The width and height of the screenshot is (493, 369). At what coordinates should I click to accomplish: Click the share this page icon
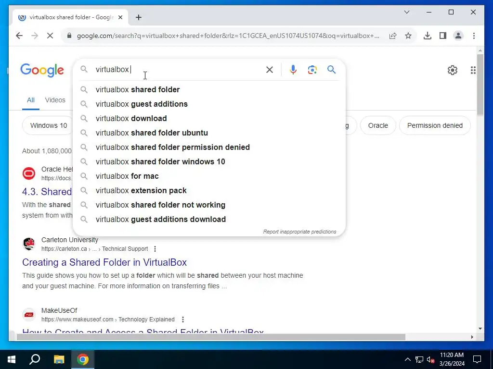pos(393,36)
